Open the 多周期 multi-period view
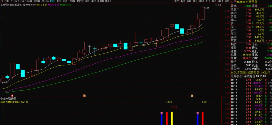This screenshot has width=272, height=125. [x=100, y=1]
